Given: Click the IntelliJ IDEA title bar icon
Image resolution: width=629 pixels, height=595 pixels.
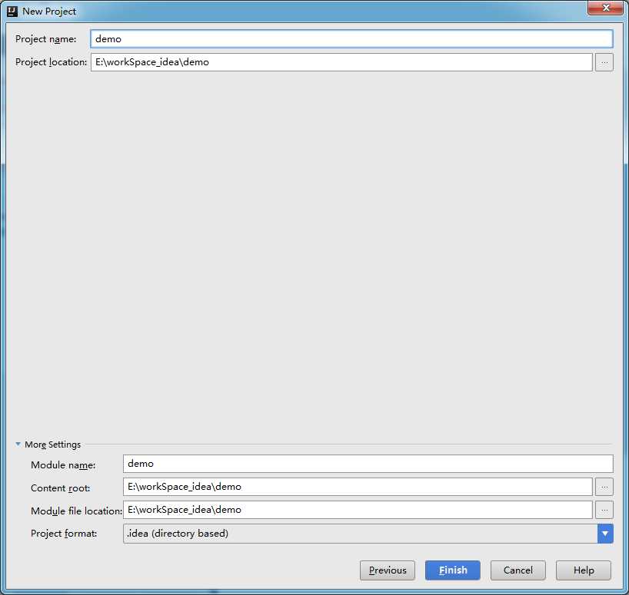Looking at the screenshot, I should point(12,12).
